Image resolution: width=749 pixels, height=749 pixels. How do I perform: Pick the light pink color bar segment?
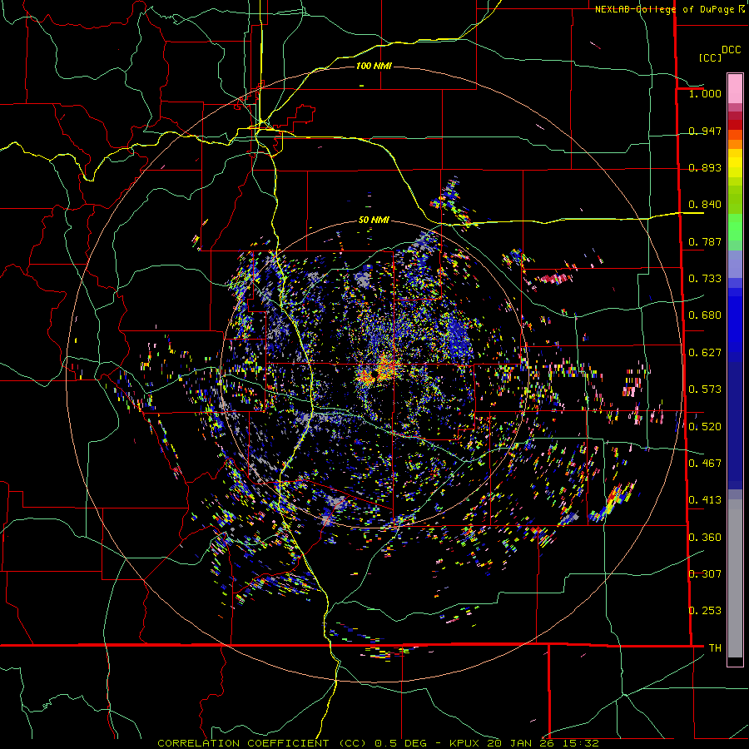click(x=735, y=88)
